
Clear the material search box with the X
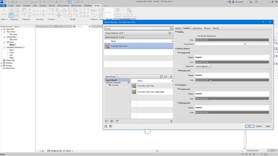pyautogui.click(x=171, y=28)
